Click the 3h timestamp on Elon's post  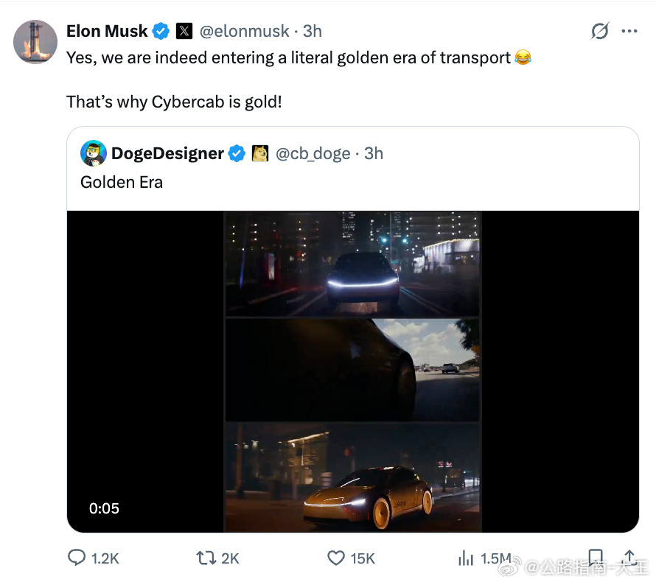tap(312, 32)
